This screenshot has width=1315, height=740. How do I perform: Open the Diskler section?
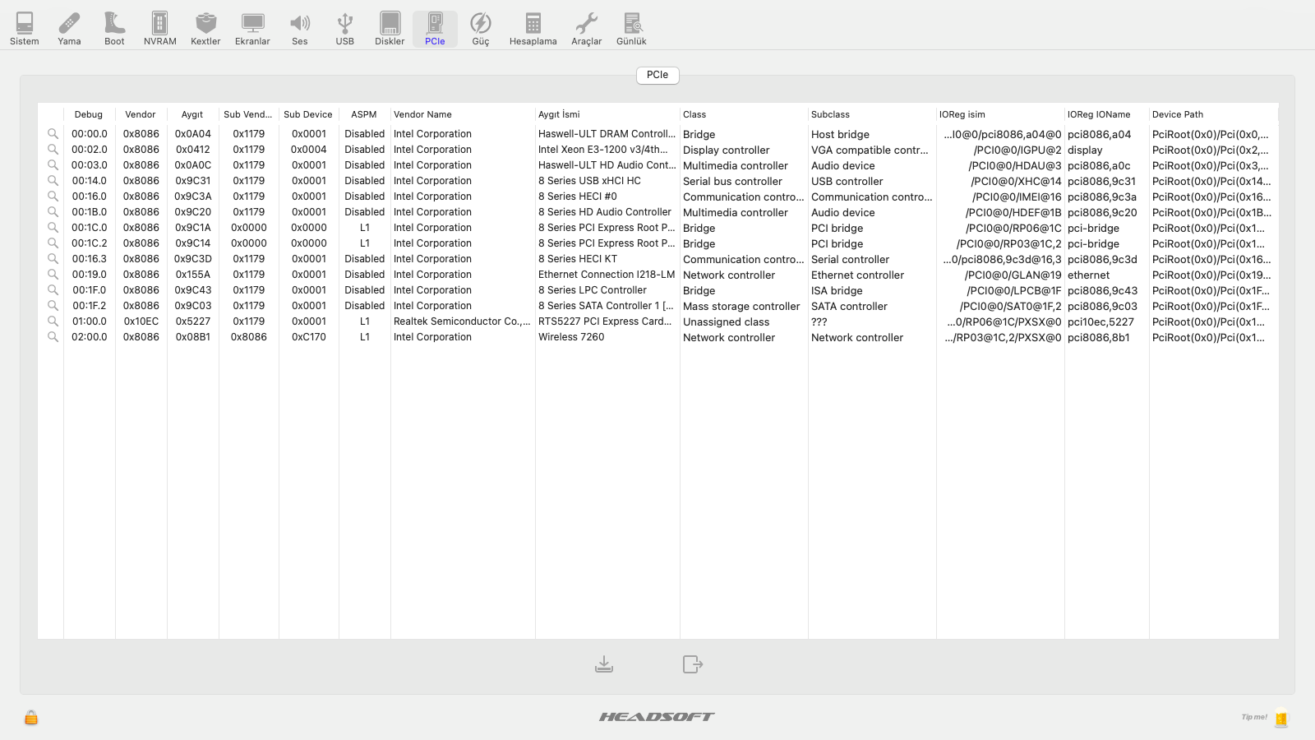pyautogui.click(x=390, y=29)
